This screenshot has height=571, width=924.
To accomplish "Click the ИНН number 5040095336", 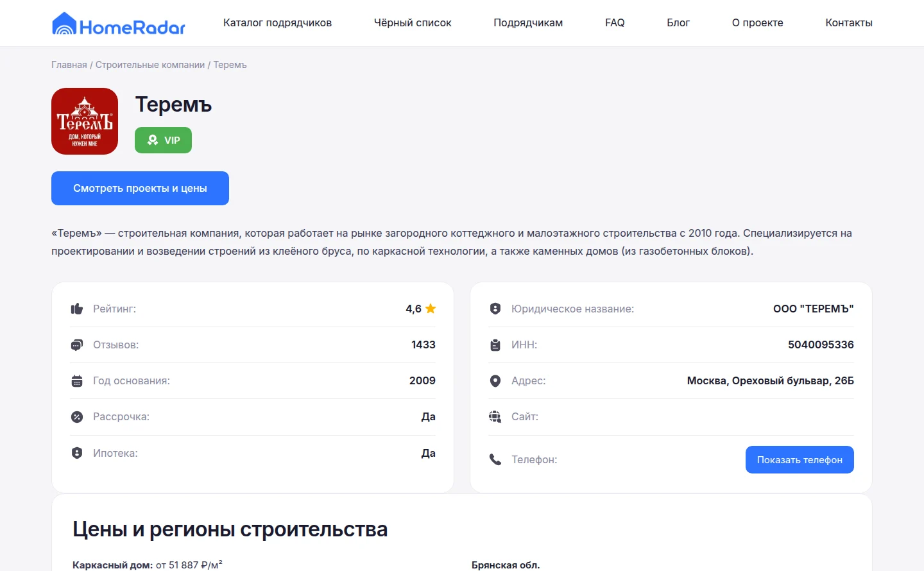I will coord(821,345).
